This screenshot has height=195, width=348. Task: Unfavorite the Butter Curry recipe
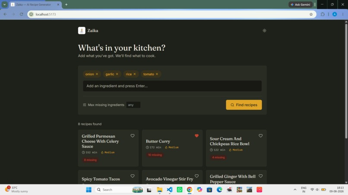pos(196,136)
